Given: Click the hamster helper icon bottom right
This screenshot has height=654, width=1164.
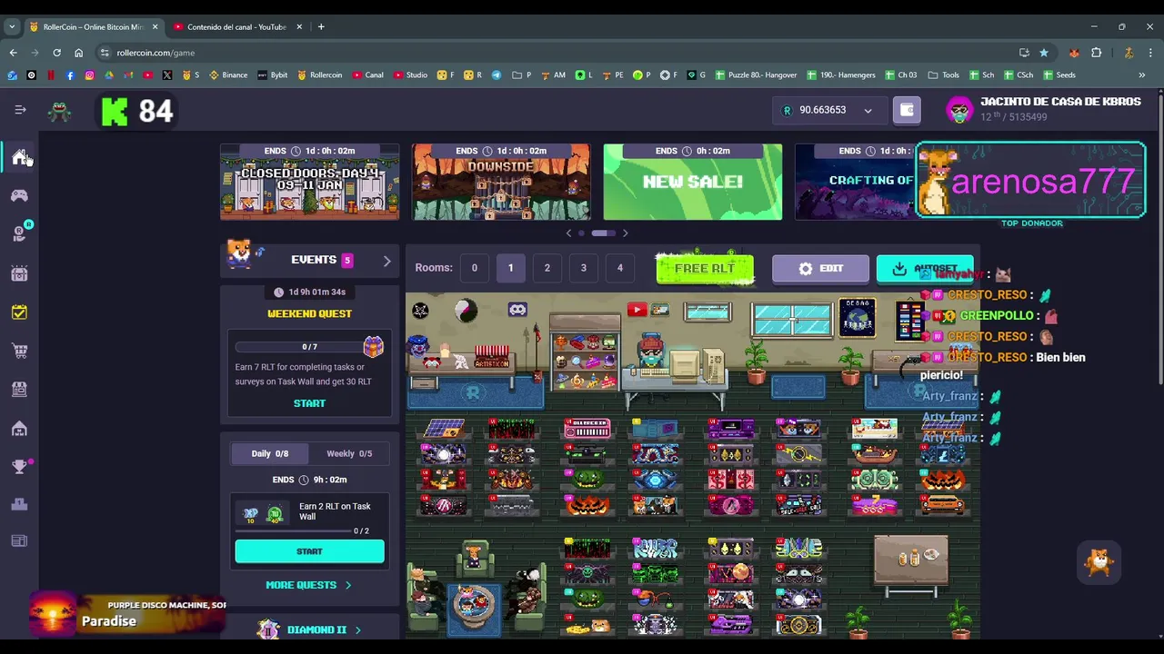Looking at the screenshot, I should (1099, 563).
